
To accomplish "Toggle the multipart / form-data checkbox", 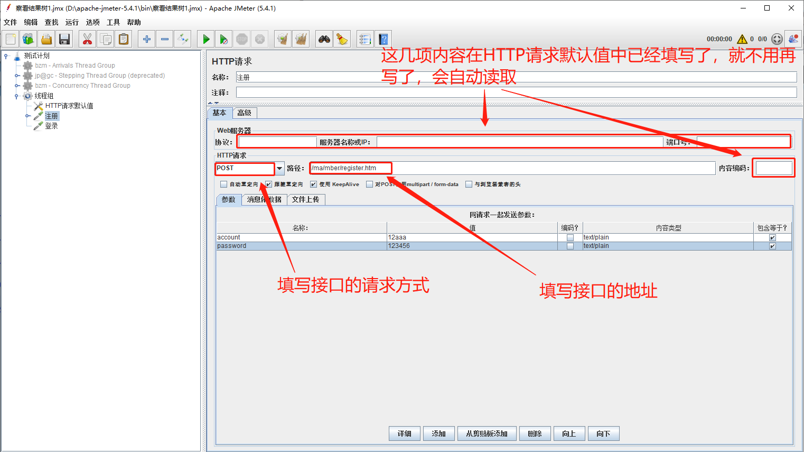I will point(369,185).
